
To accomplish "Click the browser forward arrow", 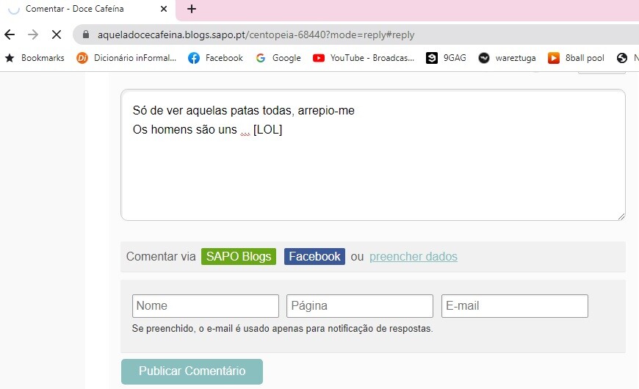I will click(33, 34).
